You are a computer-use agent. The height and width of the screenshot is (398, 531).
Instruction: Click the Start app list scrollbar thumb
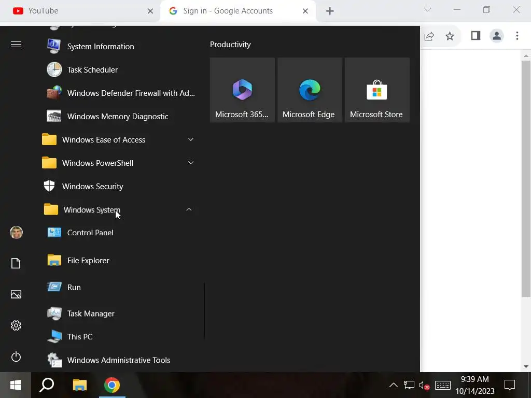[x=204, y=311]
